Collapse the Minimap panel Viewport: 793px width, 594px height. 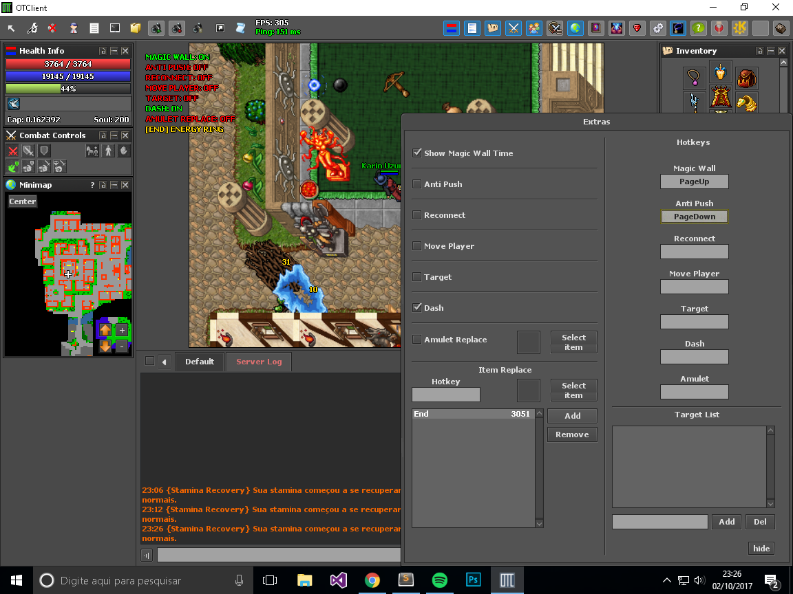coord(114,185)
